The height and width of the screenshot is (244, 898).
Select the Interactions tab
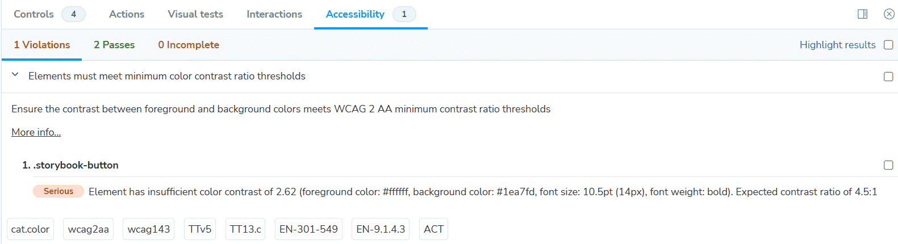point(274,14)
